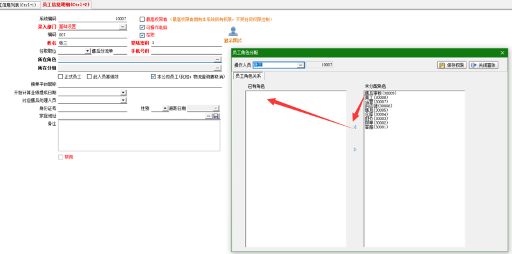Move selected role to 已有角色 with left arrow
This screenshot has width=512, height=254.
(x=355, y=127)
